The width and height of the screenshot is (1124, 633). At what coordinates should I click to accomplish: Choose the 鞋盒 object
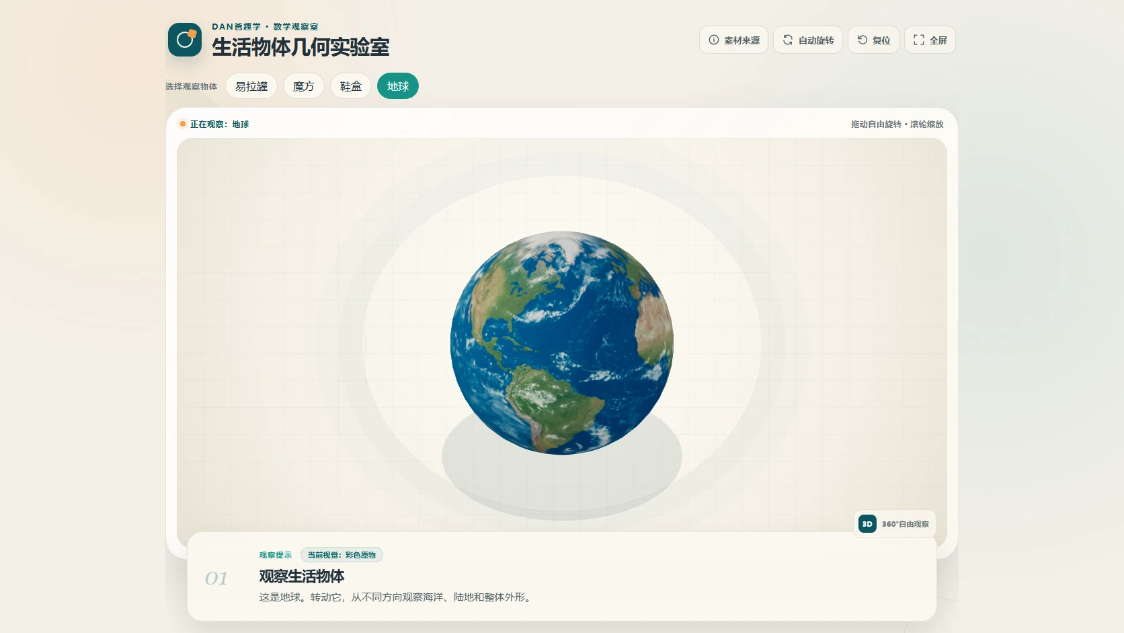point(351,86)
